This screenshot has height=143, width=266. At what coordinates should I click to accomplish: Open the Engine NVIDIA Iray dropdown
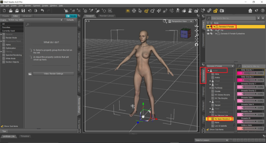tap(35, 20)
